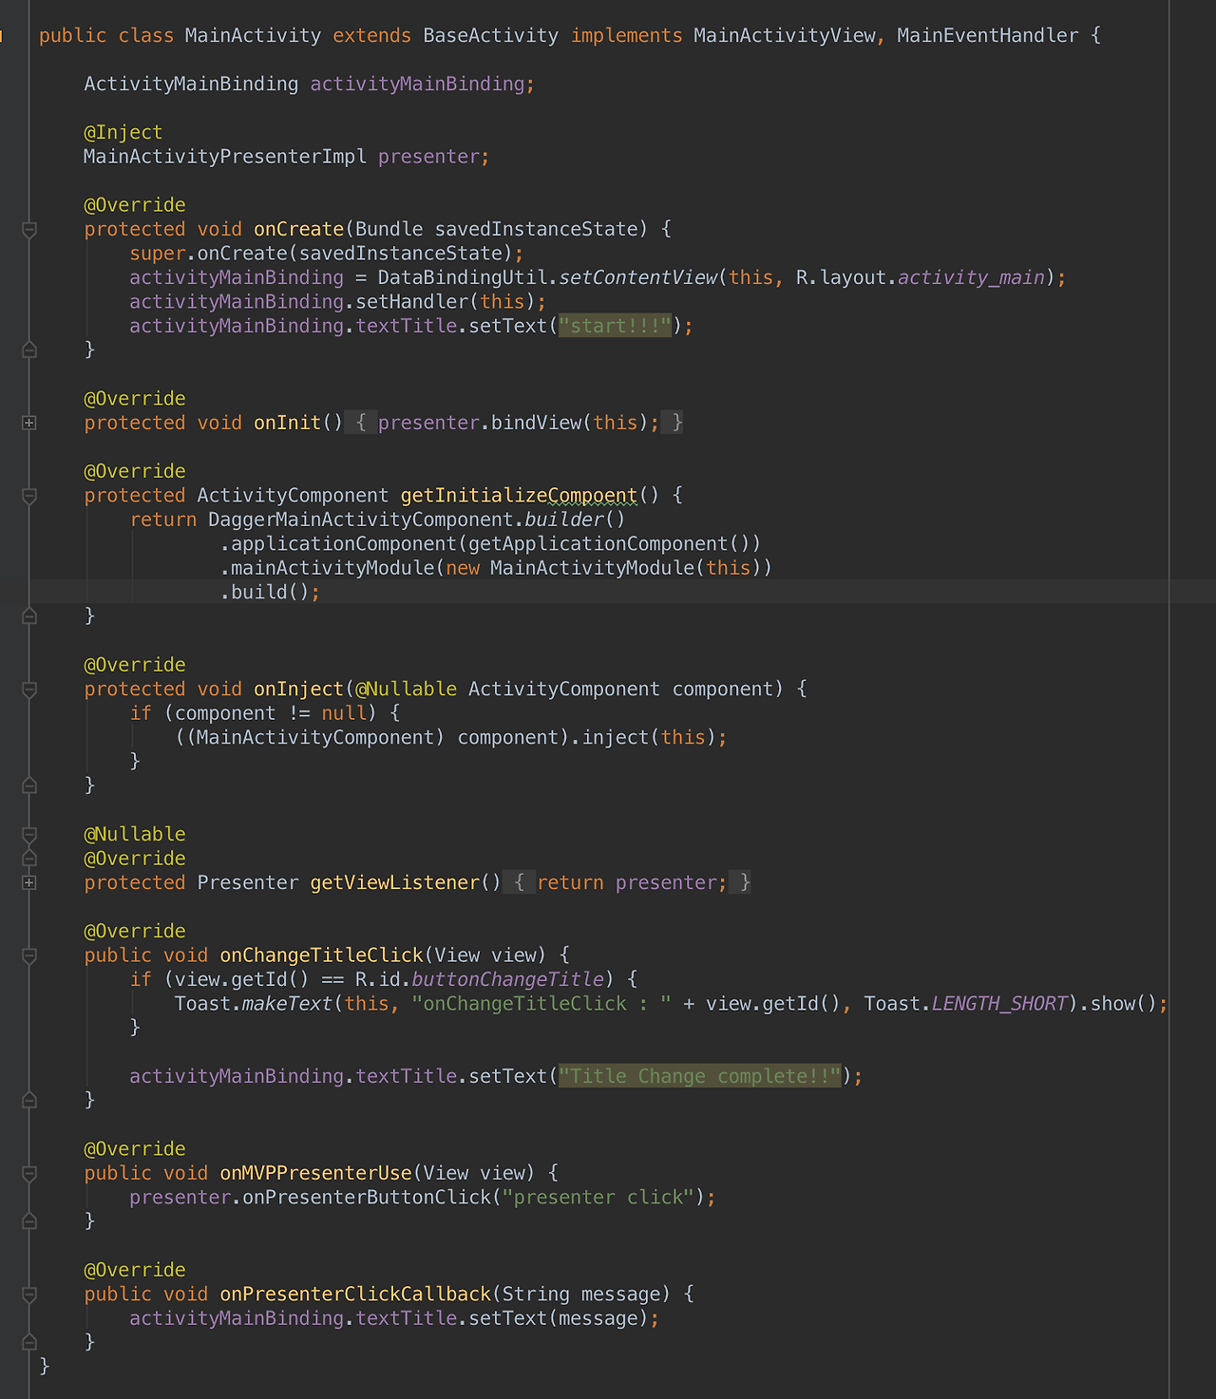Collapse the onChangeTitleClick method fold marker
The image size is (1216, 1399).
29,955
